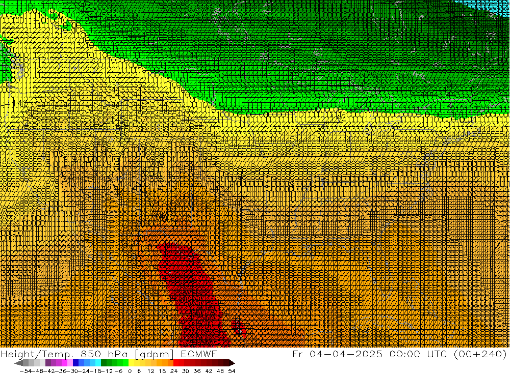Click the '-54' label on the temperature scale
Image resolution: width=510 pixels, height=373 pixels.
(25, 371)
